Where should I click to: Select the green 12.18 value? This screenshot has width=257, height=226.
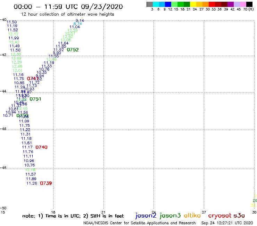click(30, 170)
